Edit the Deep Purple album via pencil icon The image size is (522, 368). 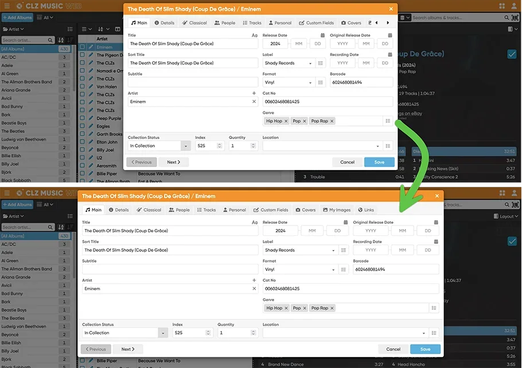91,118
